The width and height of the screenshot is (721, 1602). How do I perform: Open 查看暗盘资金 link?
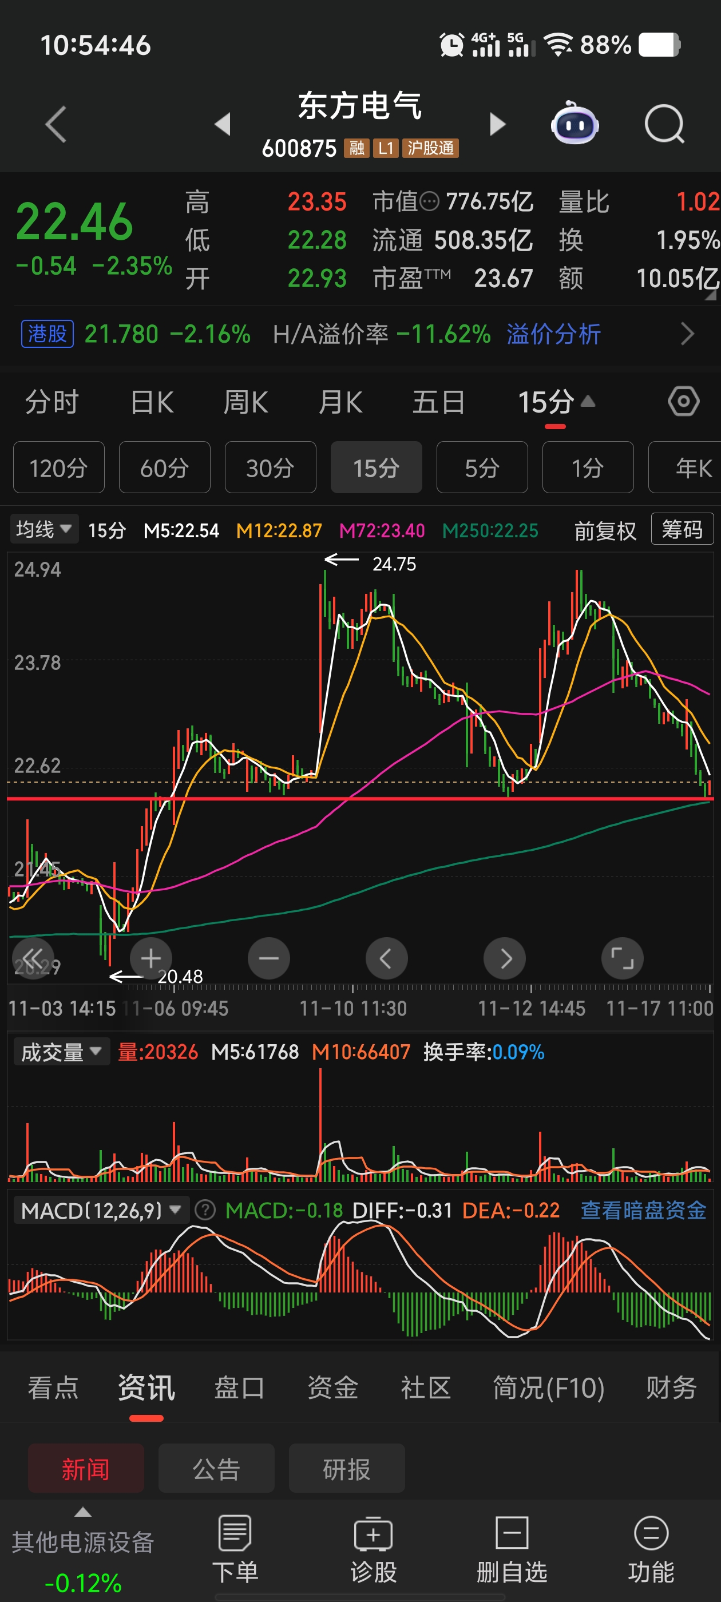643,1210
